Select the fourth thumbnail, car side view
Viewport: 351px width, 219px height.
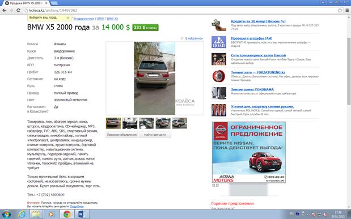[x=163, y=123]
